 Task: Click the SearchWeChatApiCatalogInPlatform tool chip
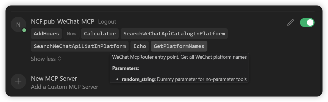pos(174,33)
